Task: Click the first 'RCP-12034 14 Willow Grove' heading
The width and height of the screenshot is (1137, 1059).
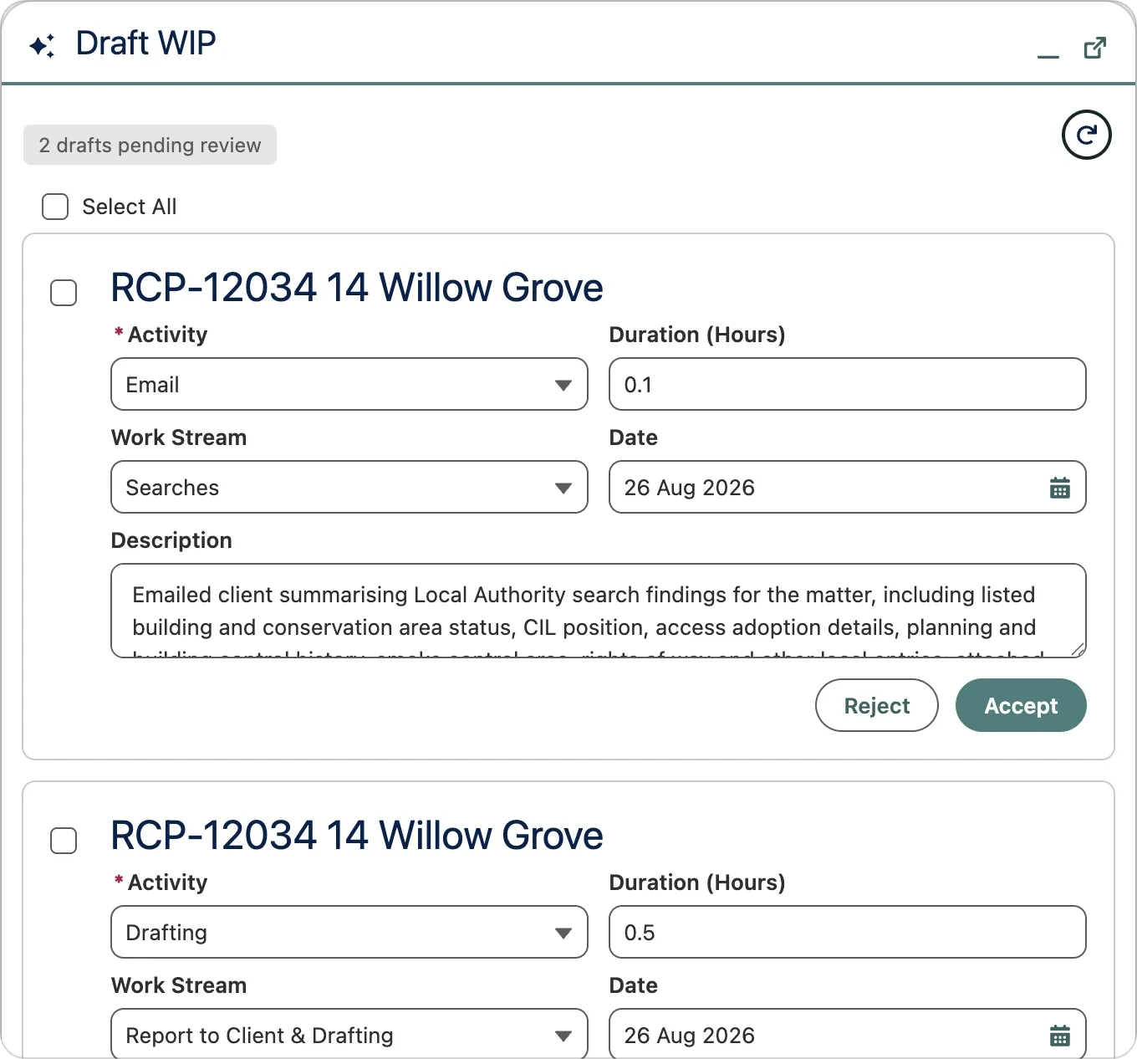Action: click(x=357, y=288)
